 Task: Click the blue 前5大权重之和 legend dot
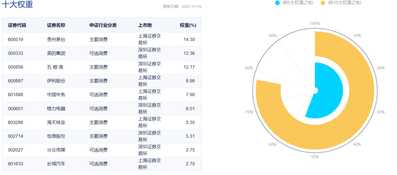point(278,3)
